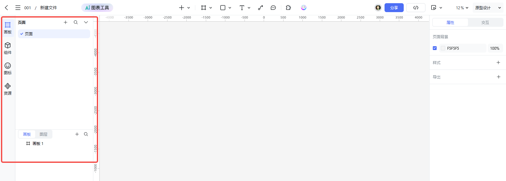Add a 样式 style with plus

(498, 62)
